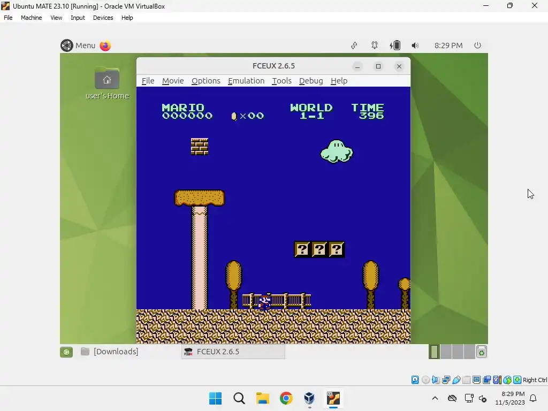Open the FCEUX File menu
Image resolution: width=548 pixels, height=411 pixels.
pyautogui.click(x=148, y=81)
